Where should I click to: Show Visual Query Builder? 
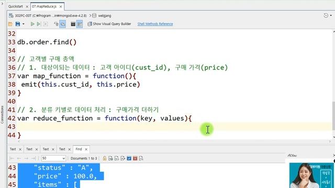click(109, 24)
